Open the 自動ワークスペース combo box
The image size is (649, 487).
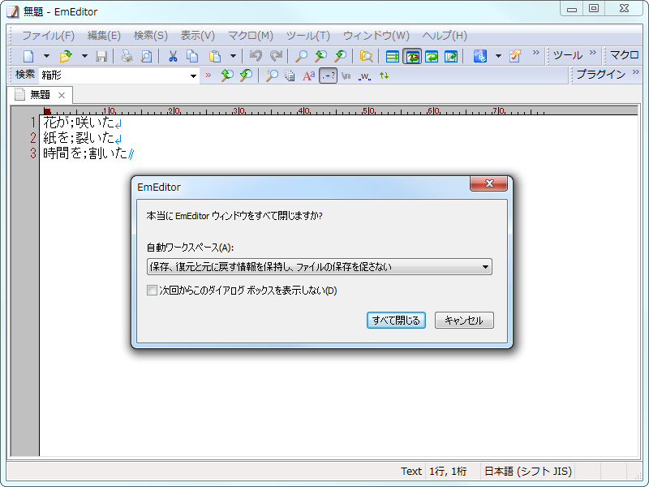coord(320,267)
